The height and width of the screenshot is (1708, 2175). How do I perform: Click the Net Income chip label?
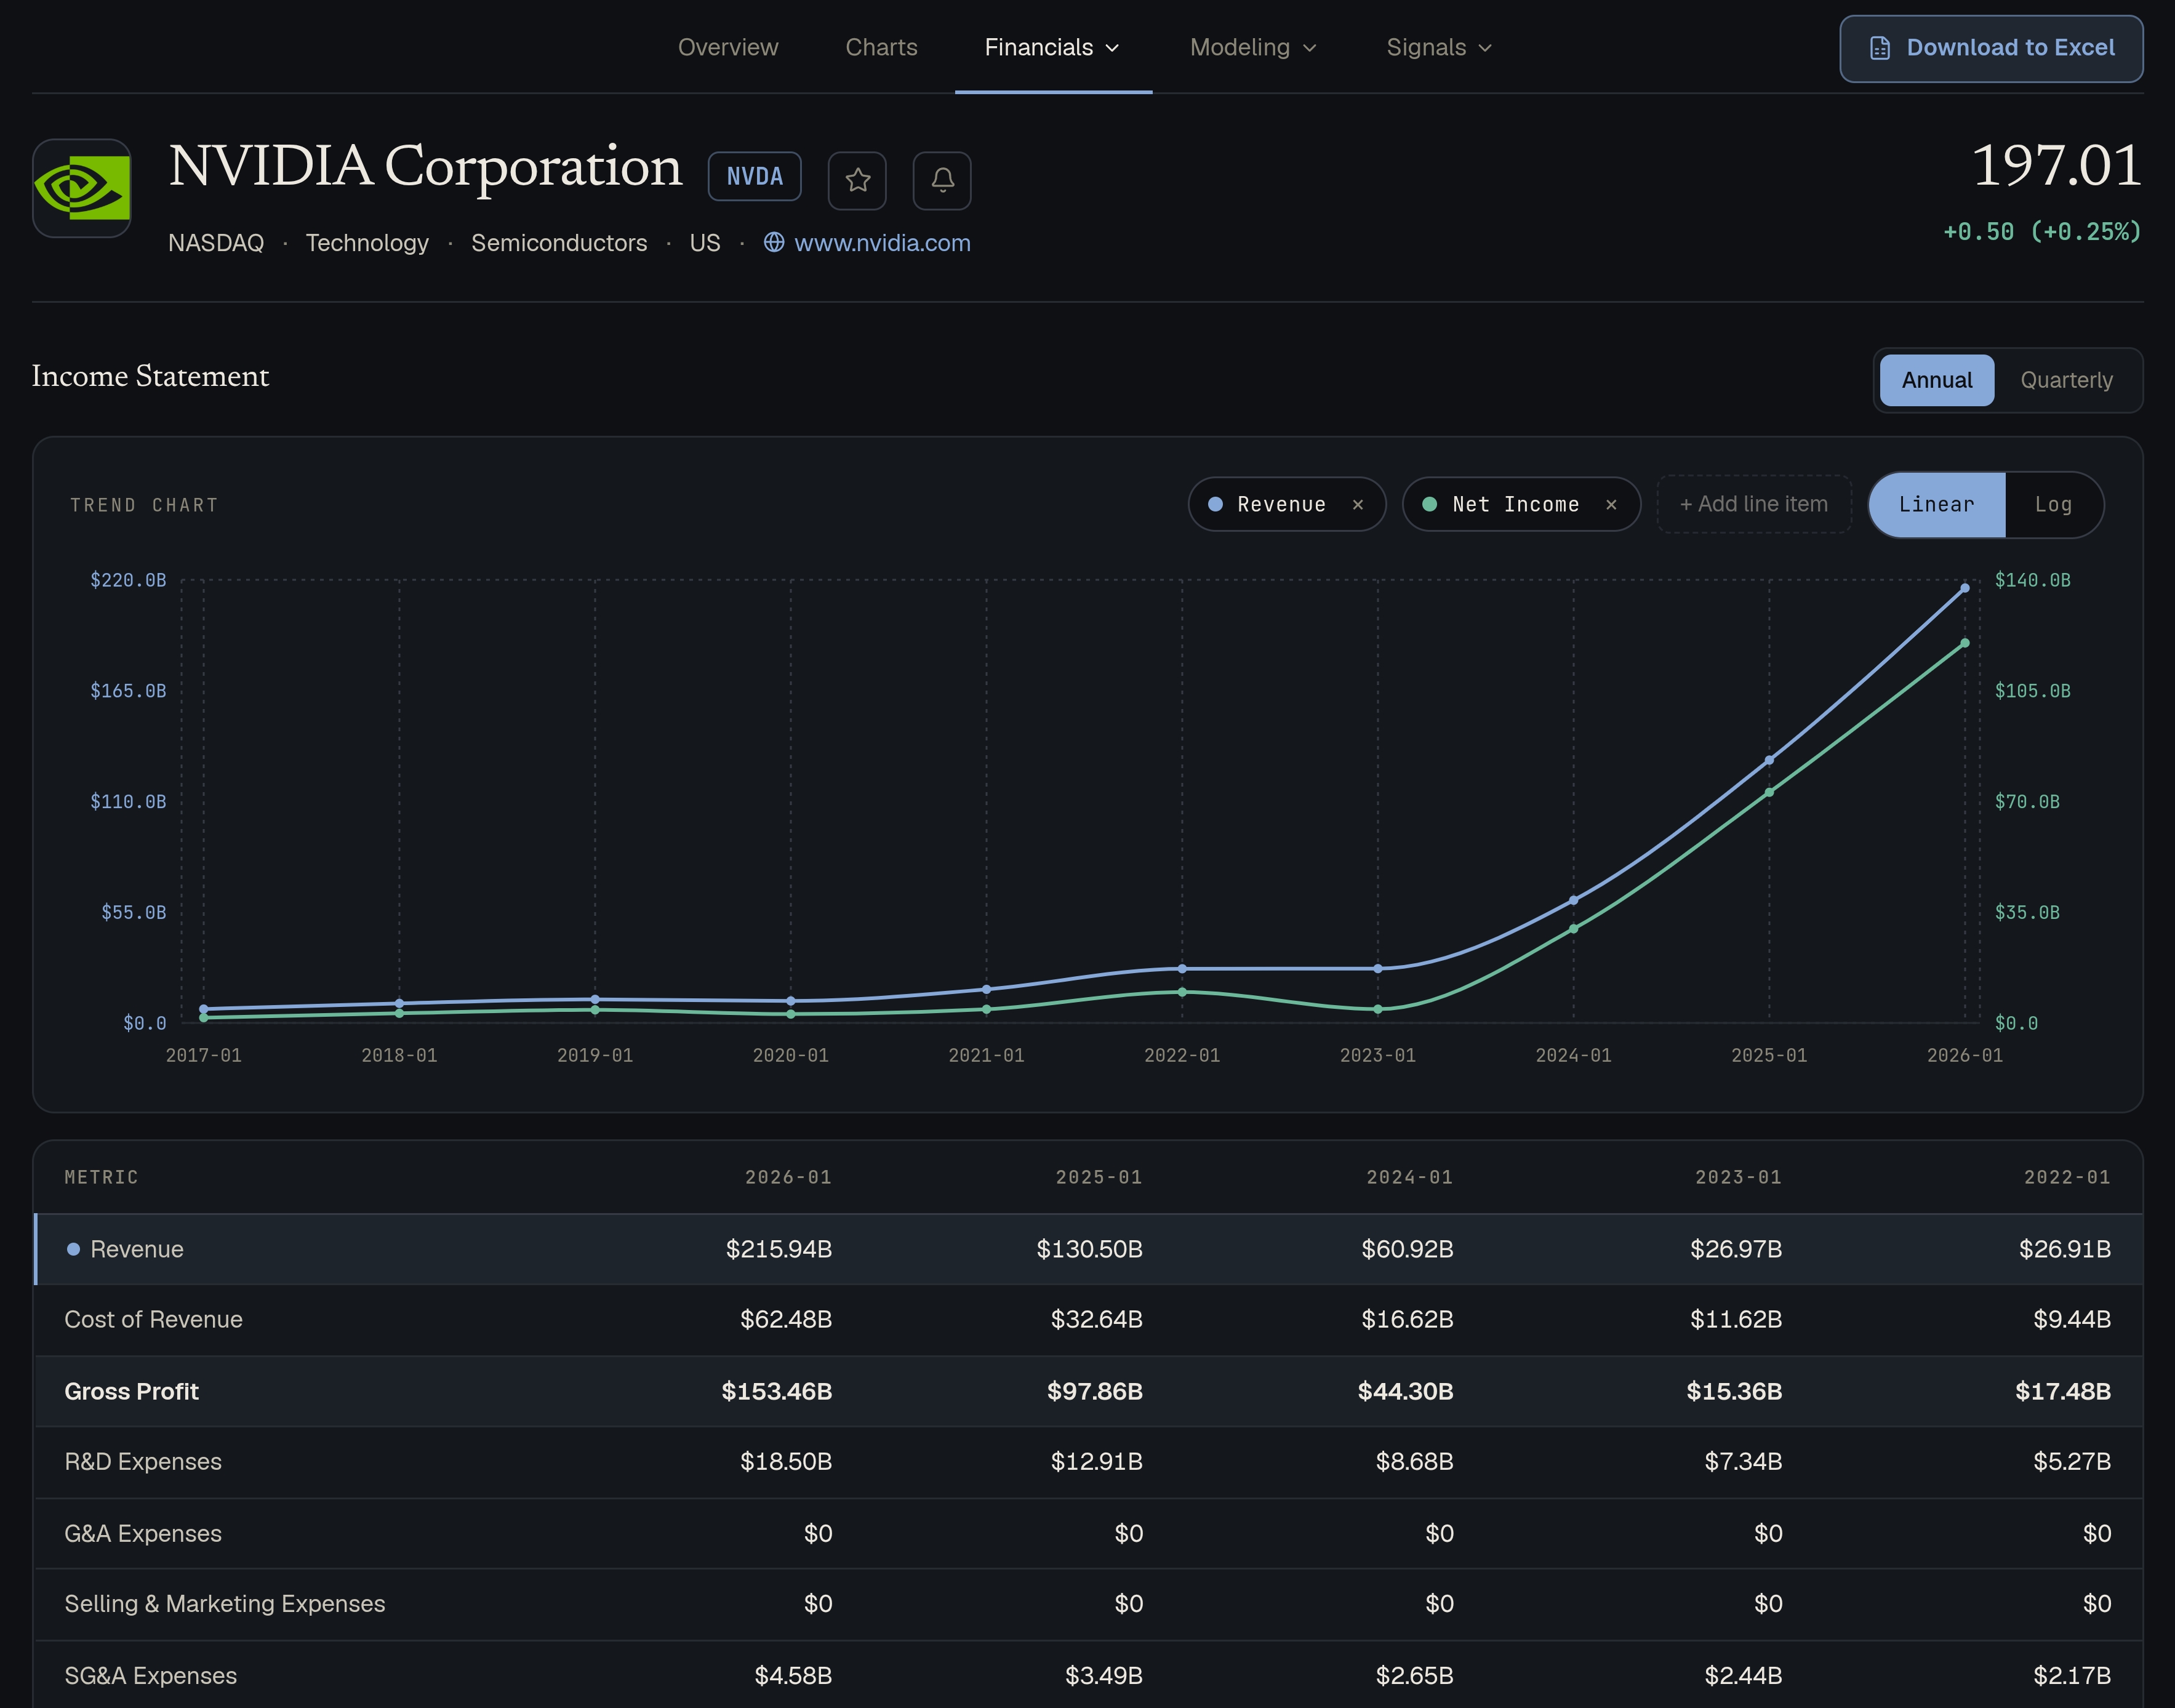pos(1515,505)
